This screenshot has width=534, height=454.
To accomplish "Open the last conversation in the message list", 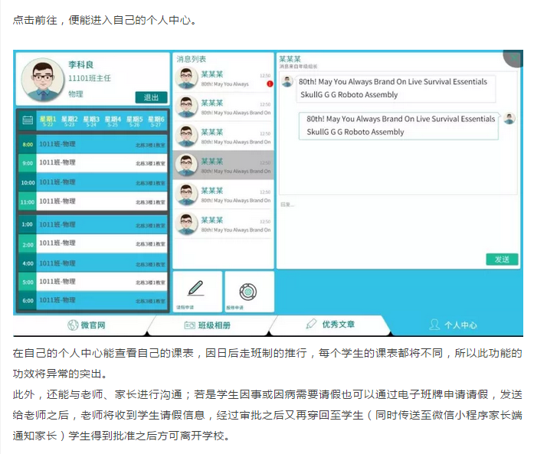I will [223, 224].
